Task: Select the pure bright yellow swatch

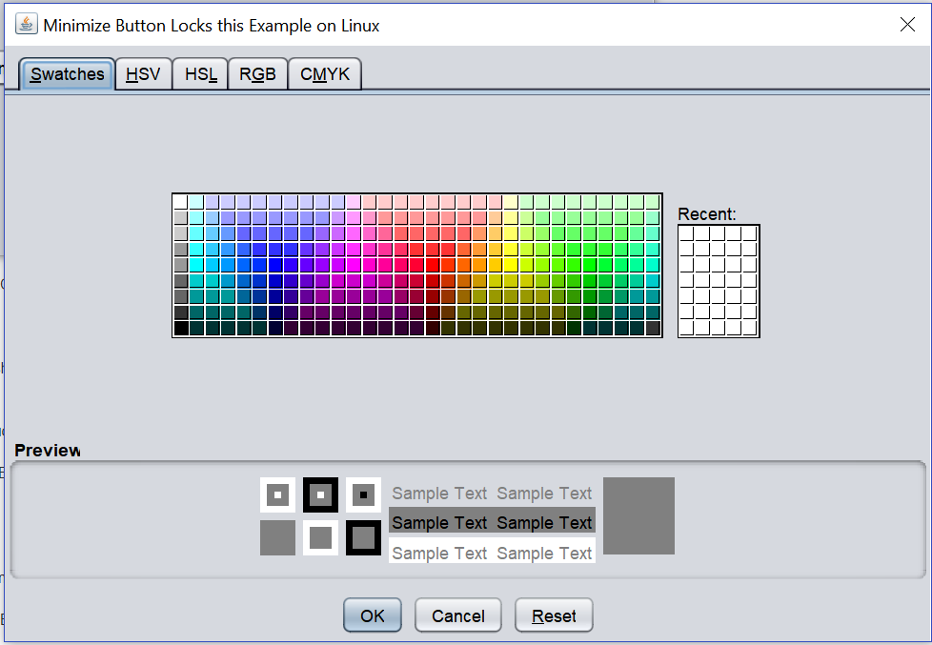Action: click(x=511, y=265)
